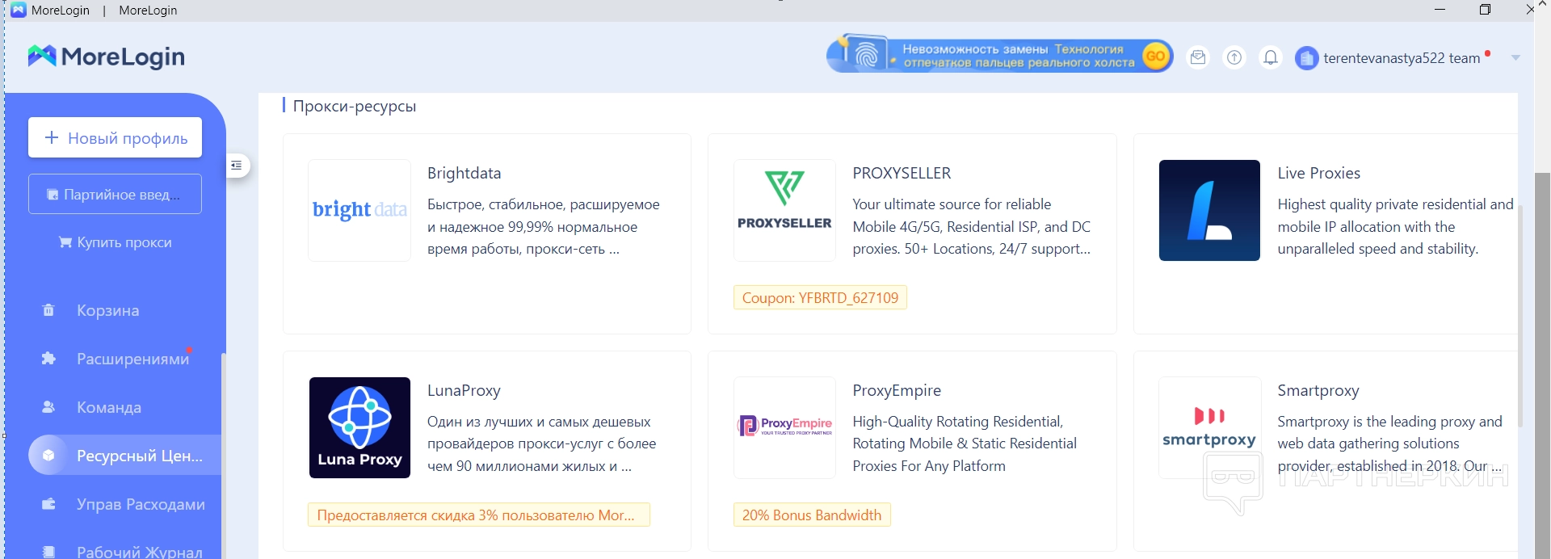
Task: Click the team avatar icon
Action: point(1306,58)
